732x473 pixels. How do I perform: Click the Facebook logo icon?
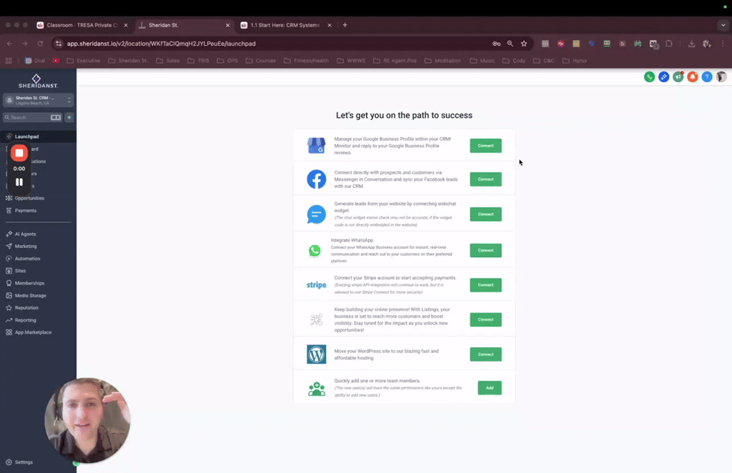pos(316,179)
